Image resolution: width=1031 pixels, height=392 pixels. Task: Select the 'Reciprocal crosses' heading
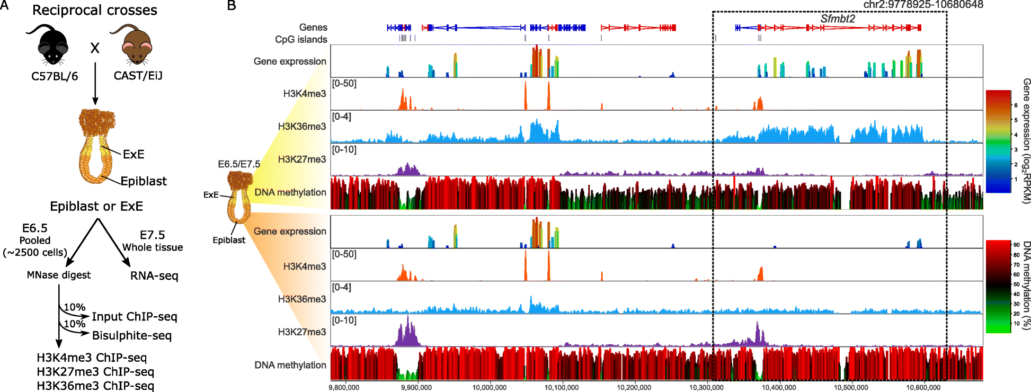95,10
